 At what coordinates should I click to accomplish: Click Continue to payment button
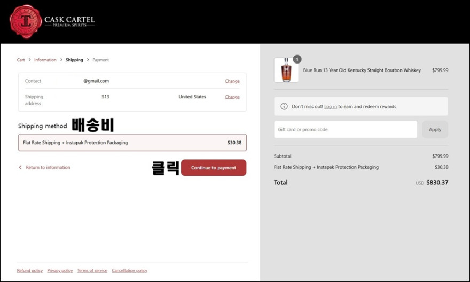point(214,168)
